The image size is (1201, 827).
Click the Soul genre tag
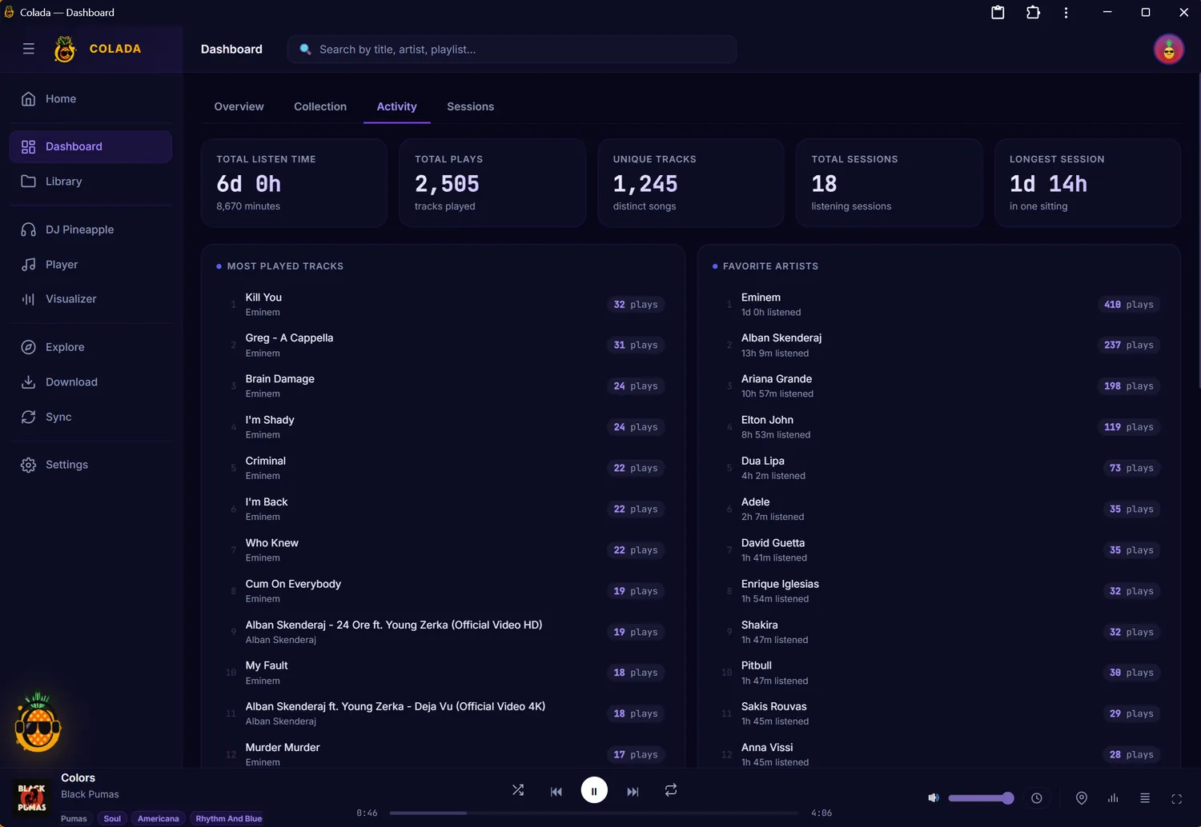(x=112, y=818)
